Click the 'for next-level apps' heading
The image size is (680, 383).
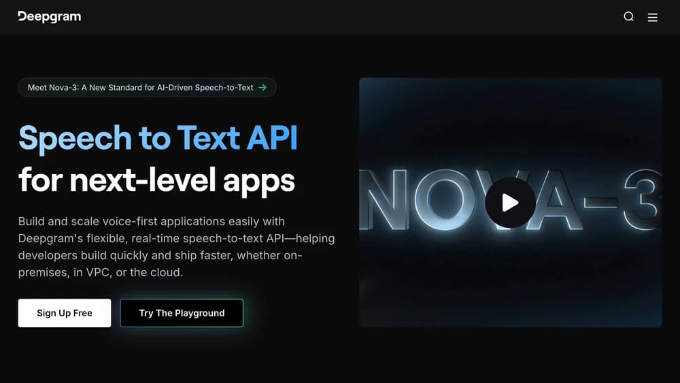point(156,180)
